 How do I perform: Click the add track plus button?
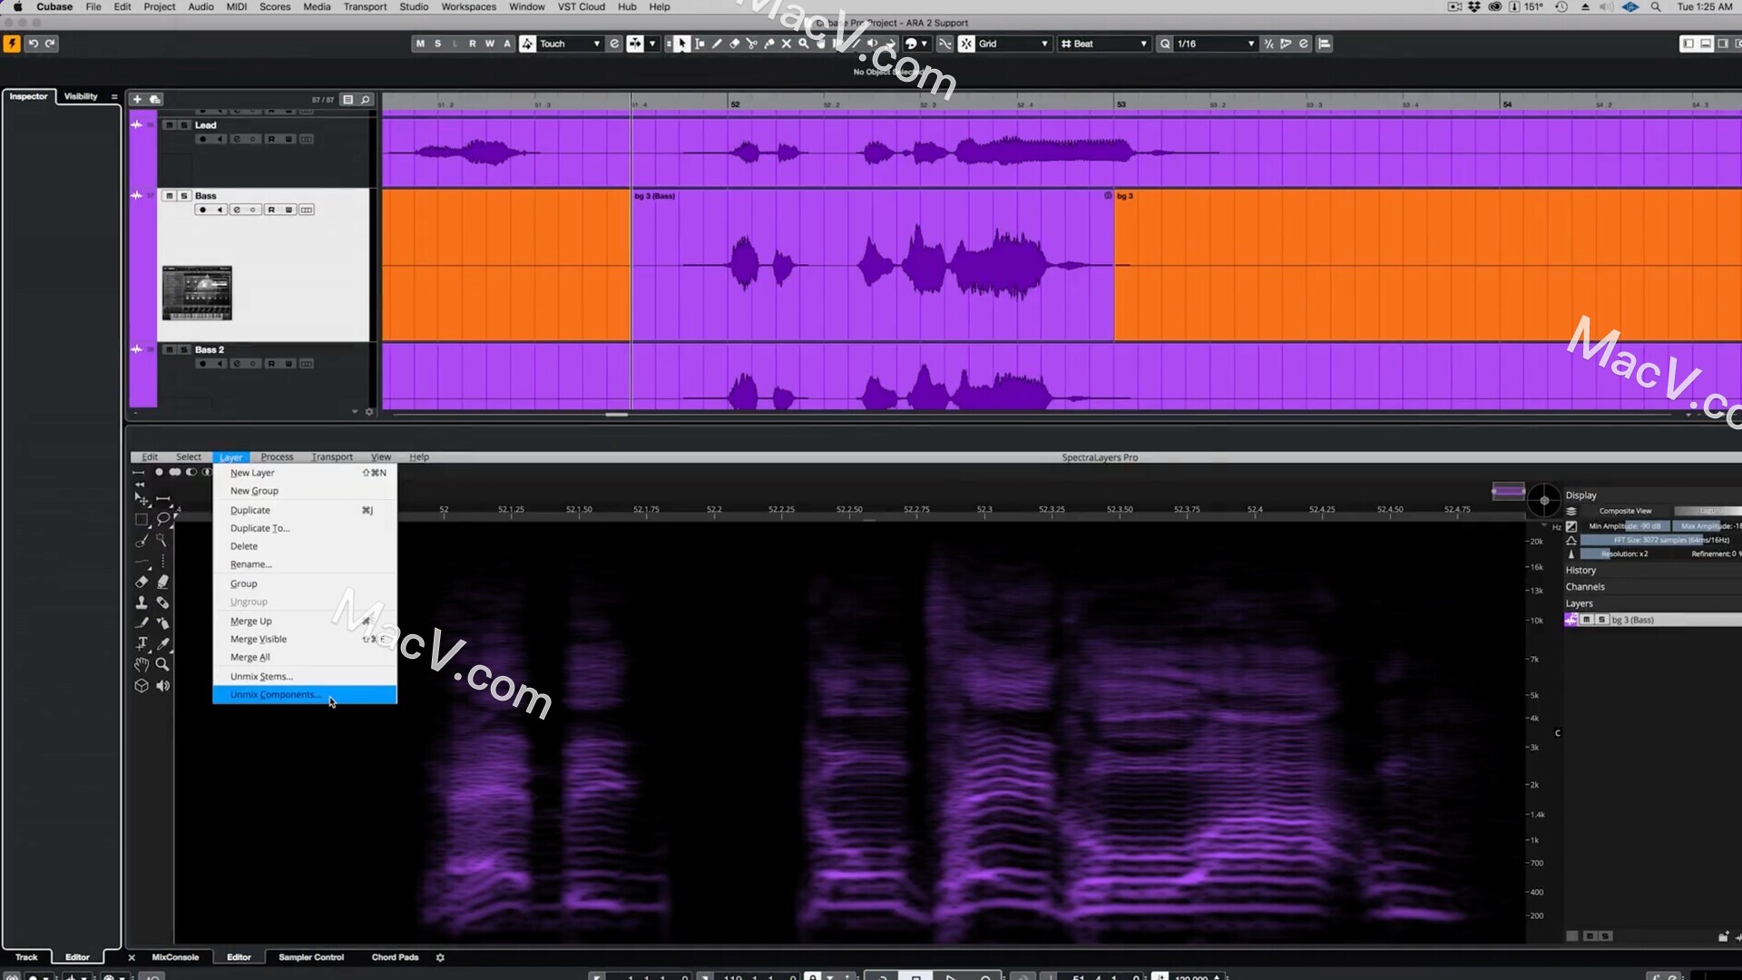[x=137, y=100]
